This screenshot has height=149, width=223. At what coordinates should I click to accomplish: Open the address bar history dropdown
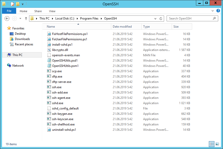155,18
